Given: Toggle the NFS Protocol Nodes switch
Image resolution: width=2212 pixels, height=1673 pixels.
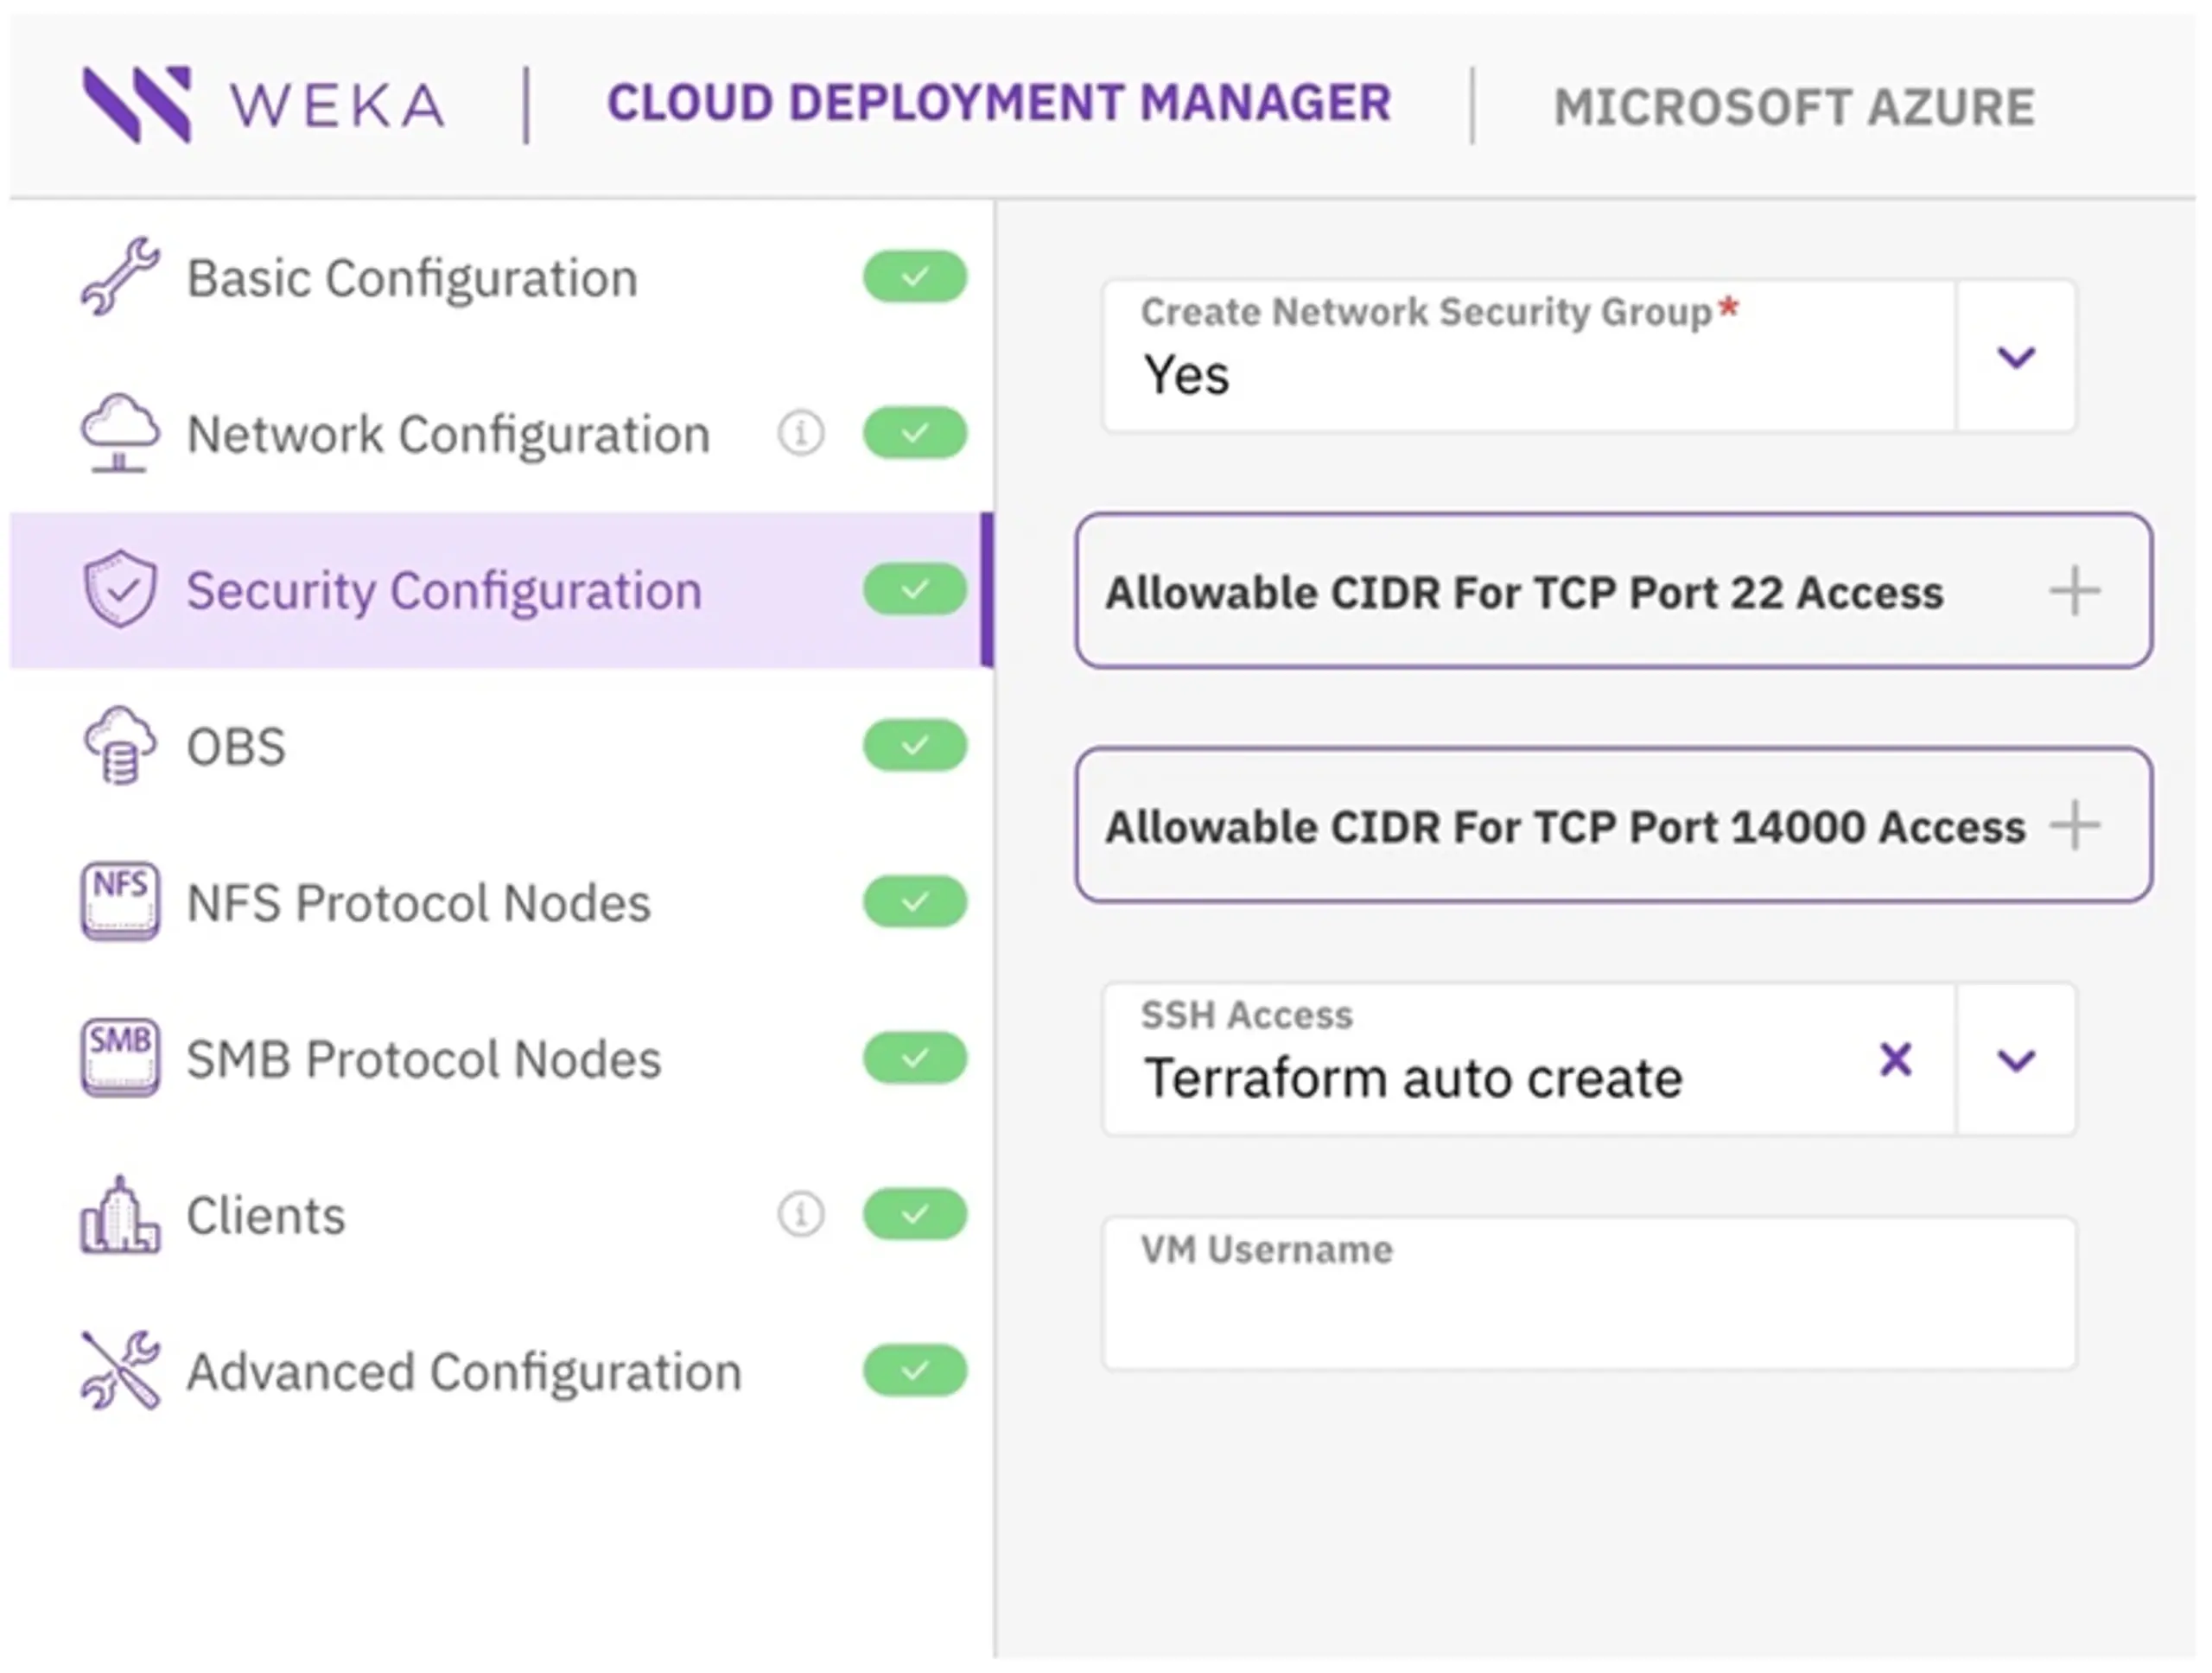Looking at the screenshot, I should [x=915, y=902].
